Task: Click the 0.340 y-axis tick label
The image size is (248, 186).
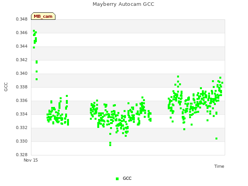Action: pos(22,74)
